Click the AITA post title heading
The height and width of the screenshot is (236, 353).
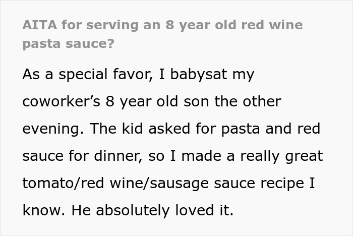162,25
